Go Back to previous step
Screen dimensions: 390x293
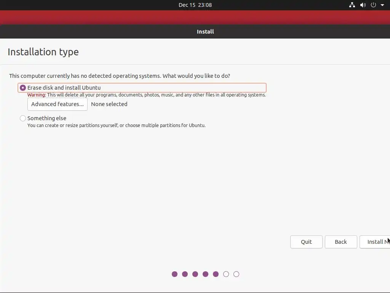point(341,242)
